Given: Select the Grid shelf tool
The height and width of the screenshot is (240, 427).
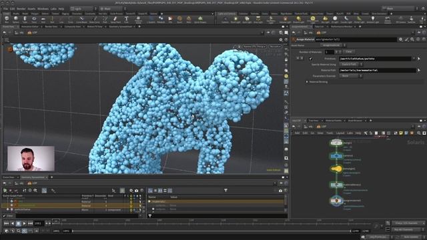Looking at the screenshot, I should pos(43,19).
